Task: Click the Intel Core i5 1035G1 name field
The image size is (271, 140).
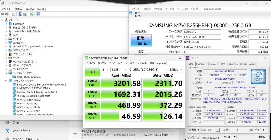Action: pos(225,71)
